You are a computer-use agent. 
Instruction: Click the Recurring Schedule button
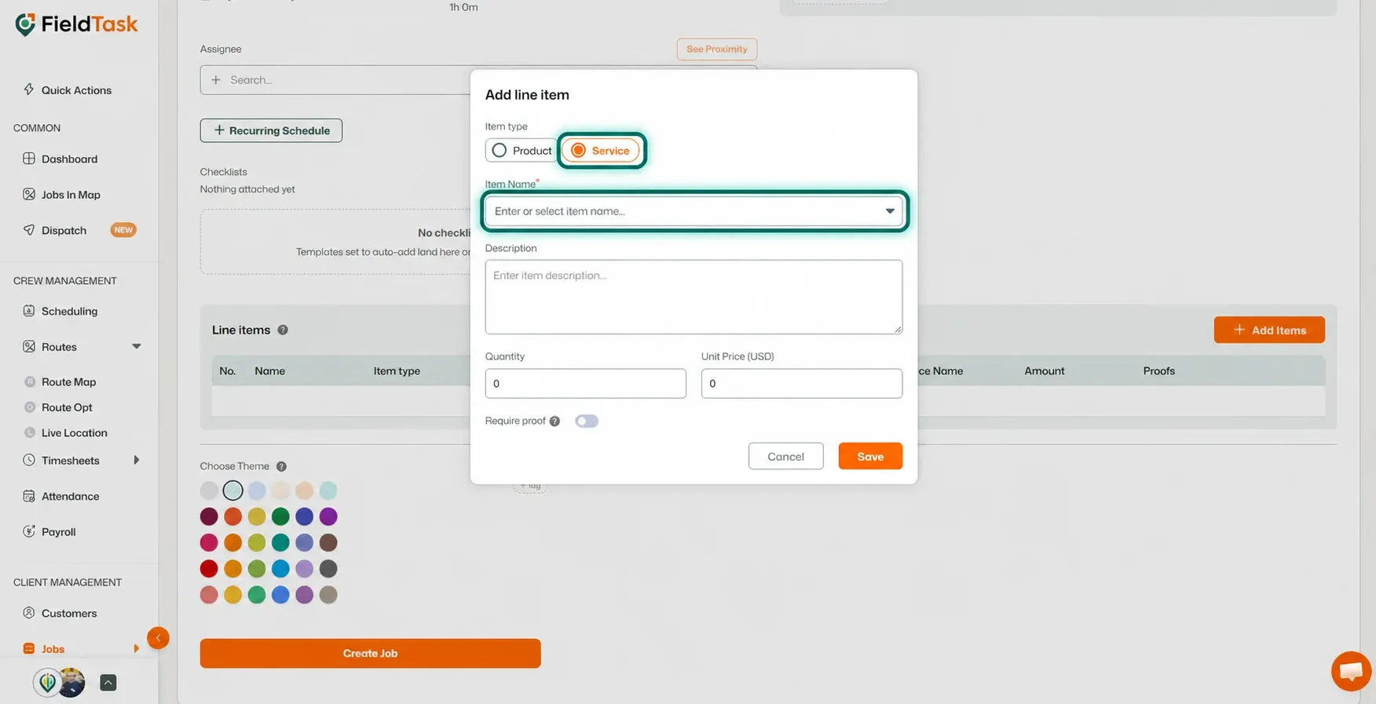[271, 130]
